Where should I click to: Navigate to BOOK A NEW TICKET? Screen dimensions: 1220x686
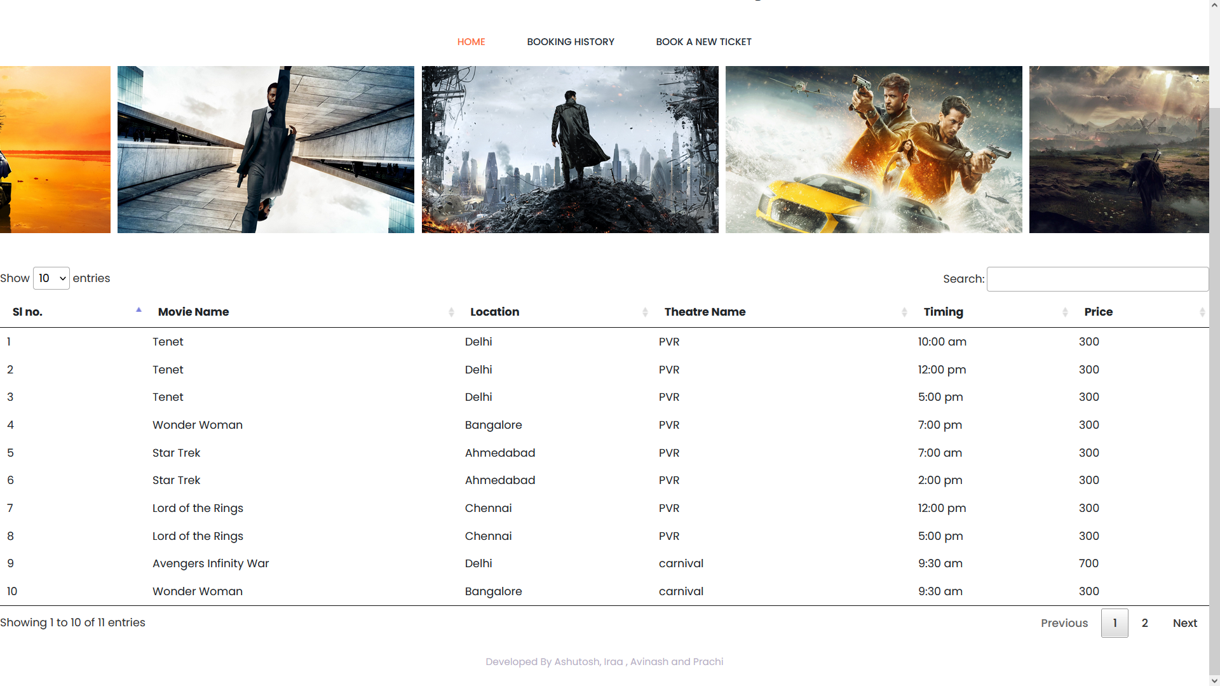point(703,42)
